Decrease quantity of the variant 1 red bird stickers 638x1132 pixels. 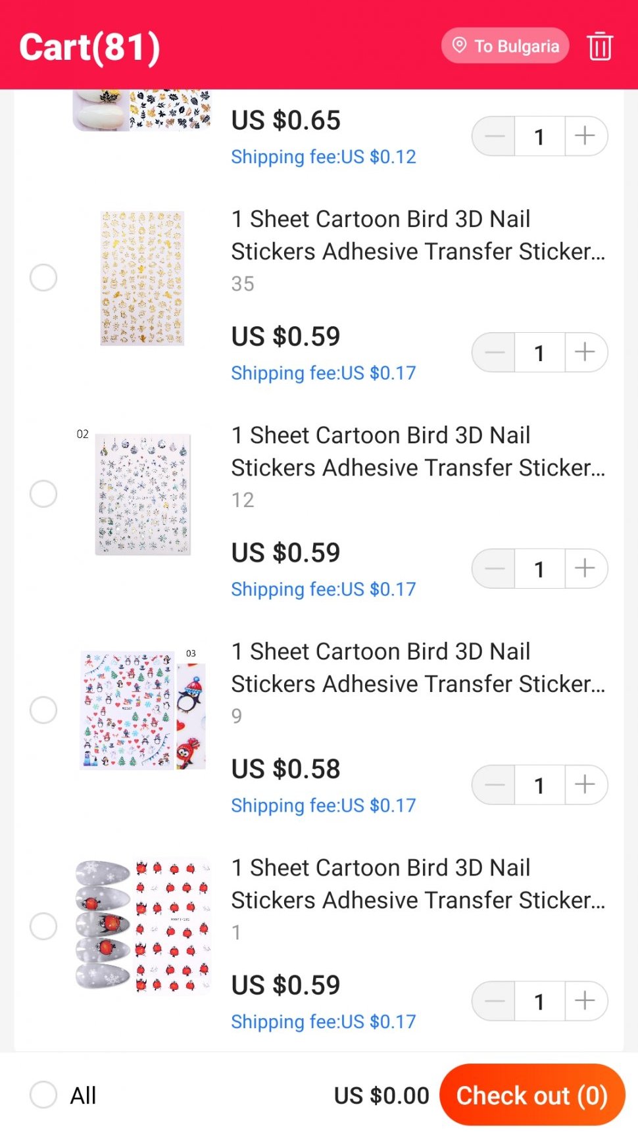click(495, 1001)
